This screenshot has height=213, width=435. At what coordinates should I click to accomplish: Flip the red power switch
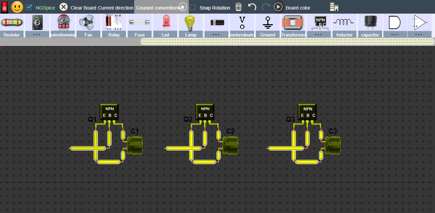tap(4, 7)
